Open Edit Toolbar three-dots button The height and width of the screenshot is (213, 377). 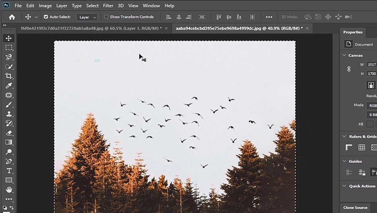[9, 199]
